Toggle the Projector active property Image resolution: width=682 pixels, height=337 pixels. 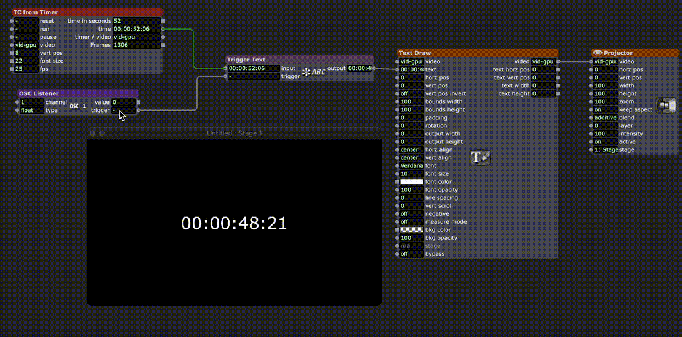(x=604, y=141)
